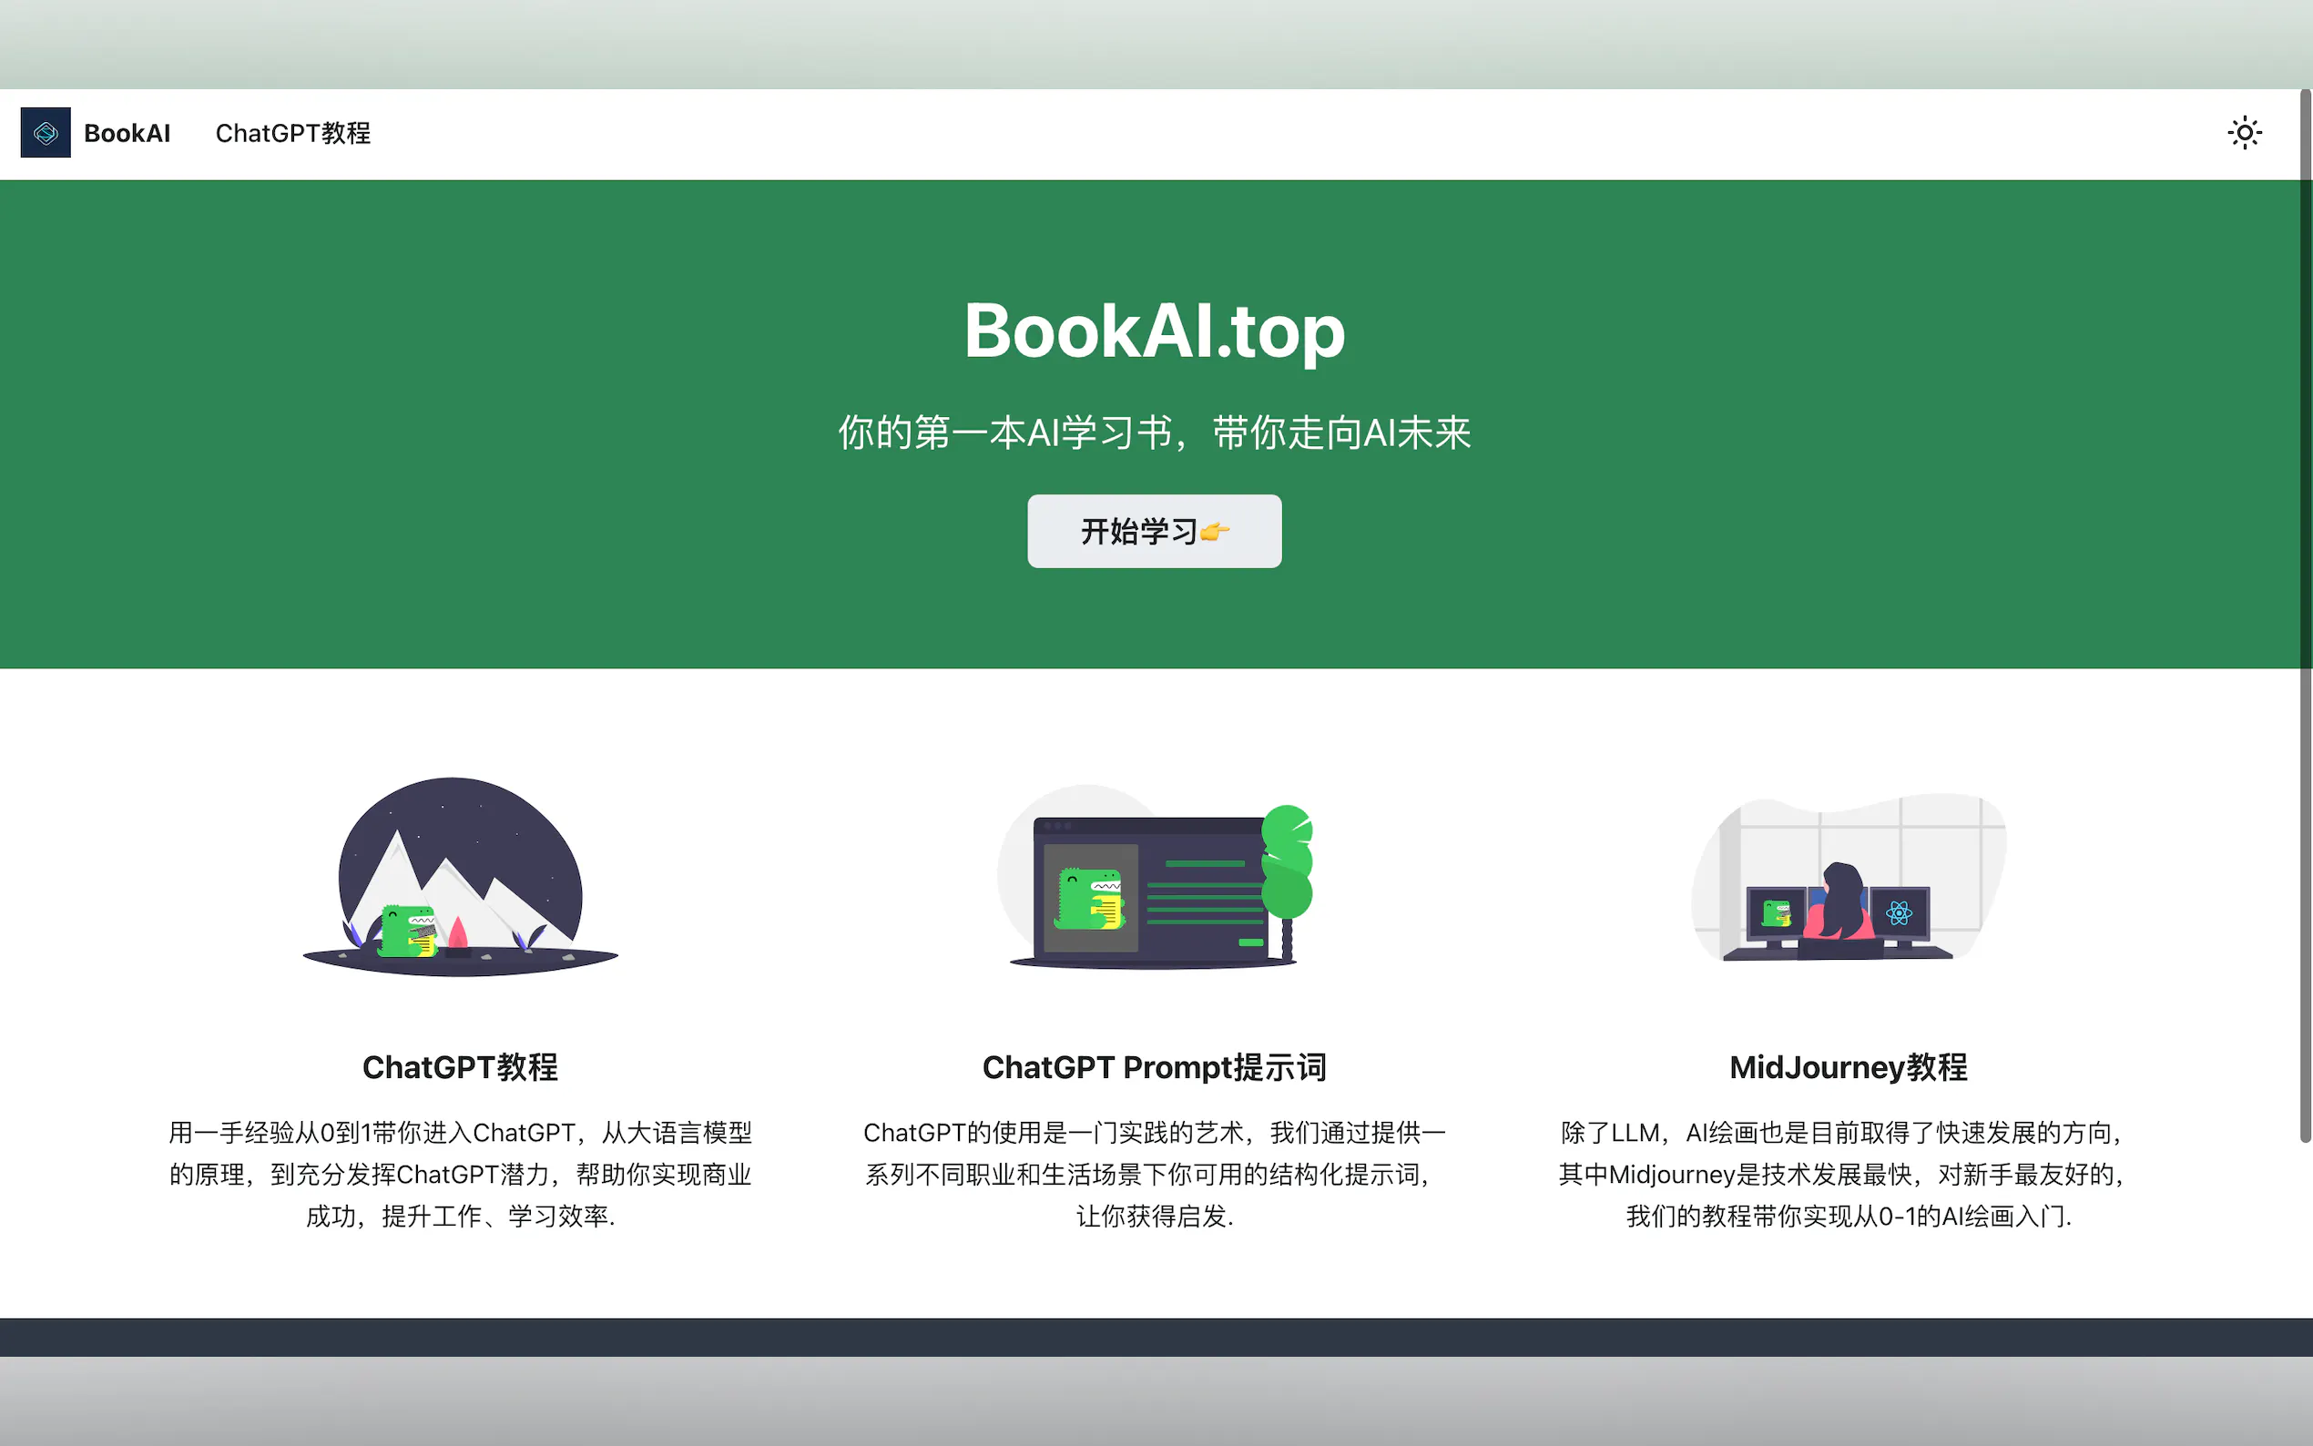The height and width of the screenshot is (1446, 2313).
Task: Click description text under ChatGPT Prompt提示词
Action: [1154, 1175]
